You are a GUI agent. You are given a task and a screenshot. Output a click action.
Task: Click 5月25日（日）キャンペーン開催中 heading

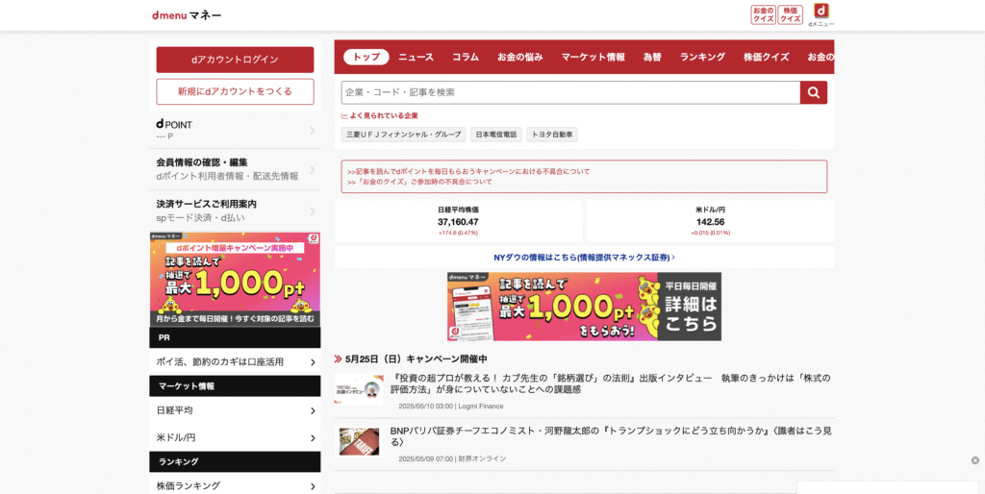416,359
